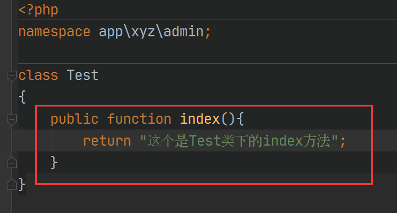The width and height of the screenshot is (397, 213).
Task: Click the namespace keyword
Action: pyautogui.click(x=54, y=32)
